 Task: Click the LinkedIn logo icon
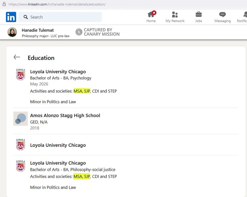pos(11,17)
